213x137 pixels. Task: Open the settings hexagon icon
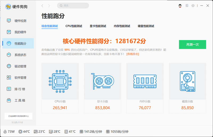[x=193, y=6]
